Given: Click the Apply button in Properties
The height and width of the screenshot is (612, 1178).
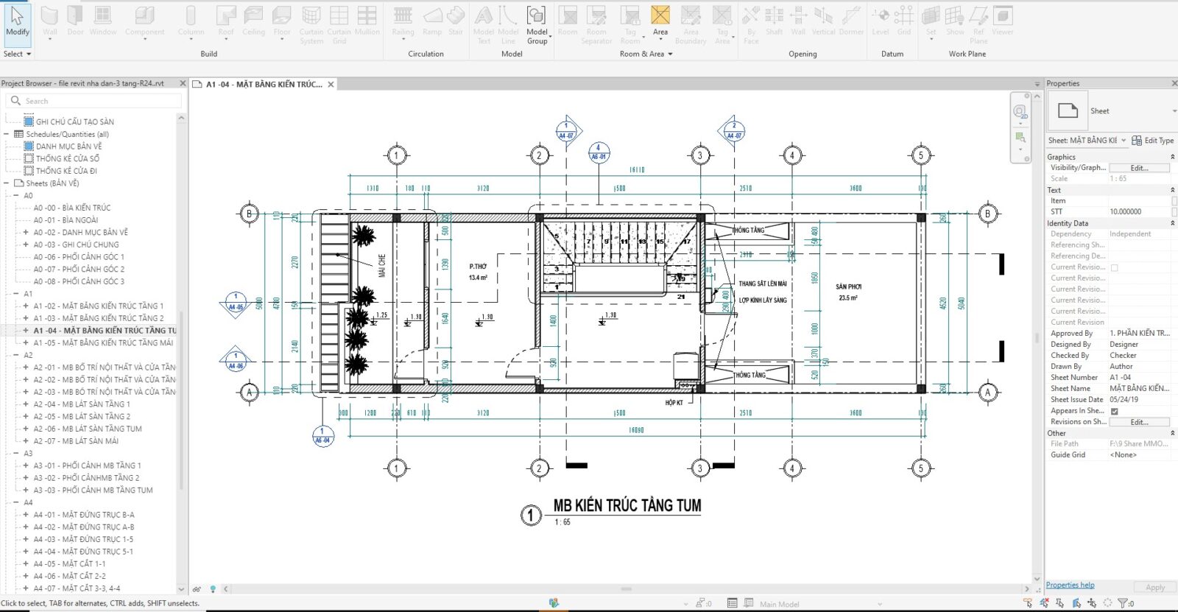Looking at the screenshot, I should click(1155, 587).
